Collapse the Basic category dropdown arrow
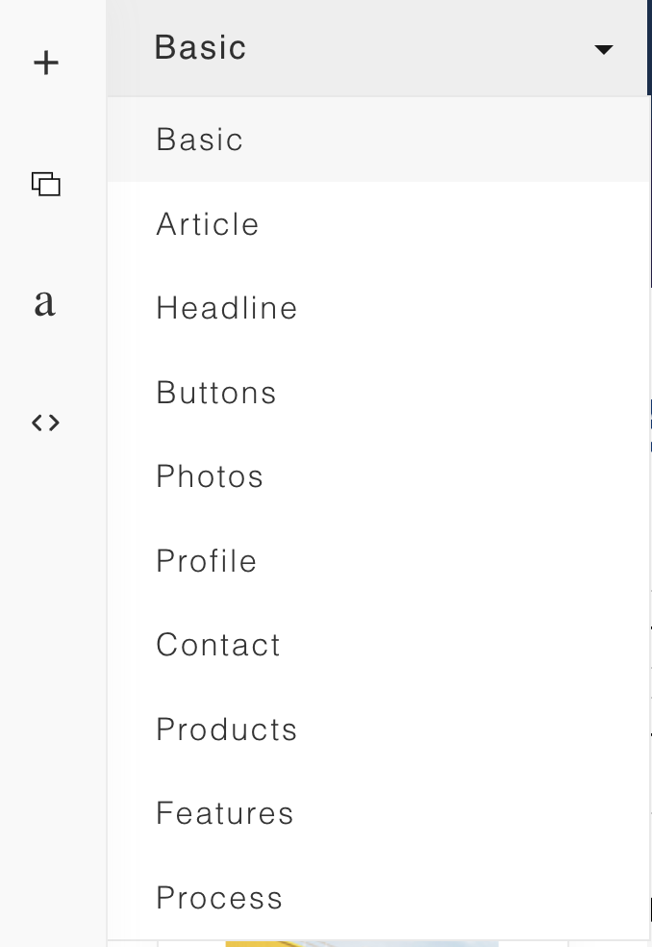Viewport: 652px width, 947px height. coord(604,49)
